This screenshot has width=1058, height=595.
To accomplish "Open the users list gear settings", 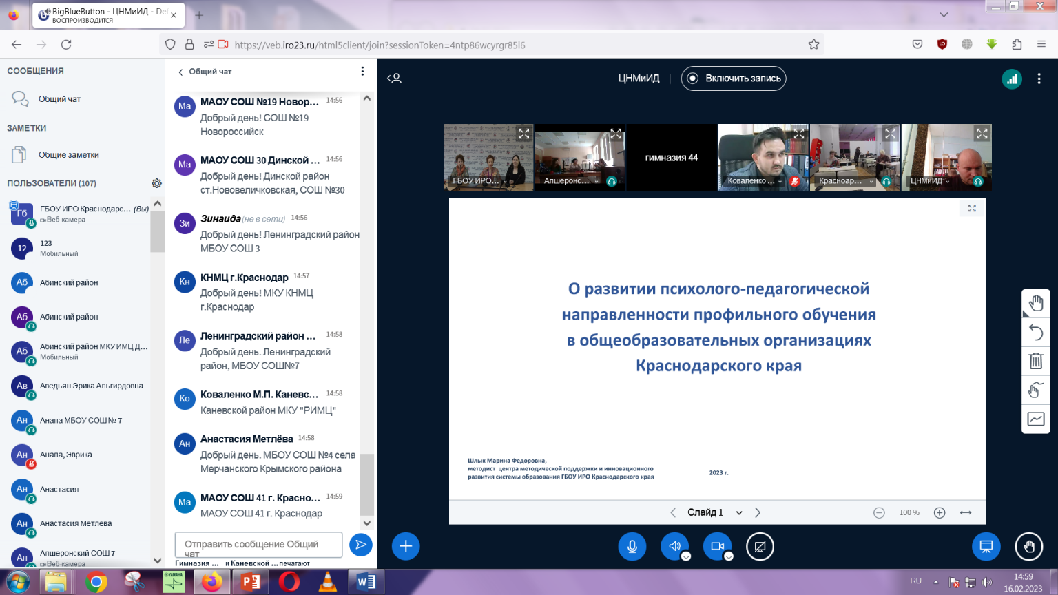I will [156, 183].
